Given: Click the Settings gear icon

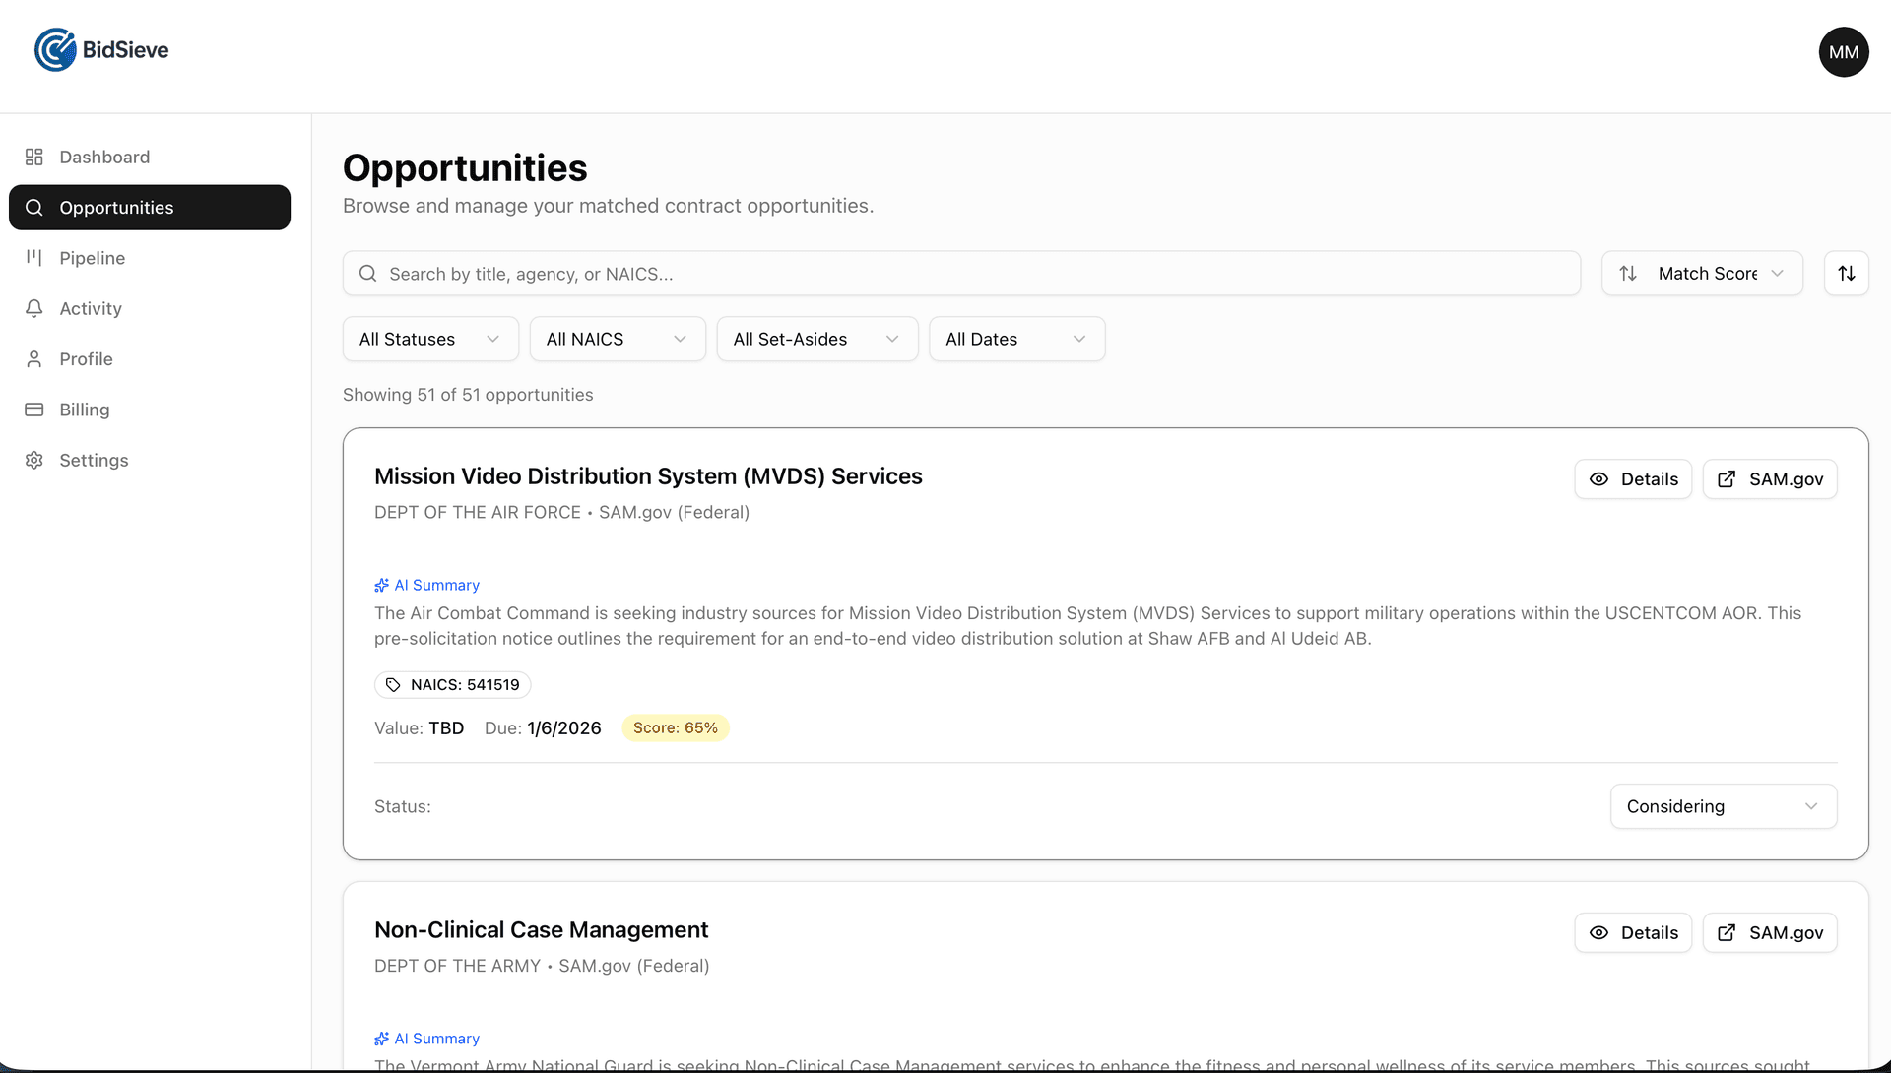Looking at the screenshot, I should (x=33, y=460).
